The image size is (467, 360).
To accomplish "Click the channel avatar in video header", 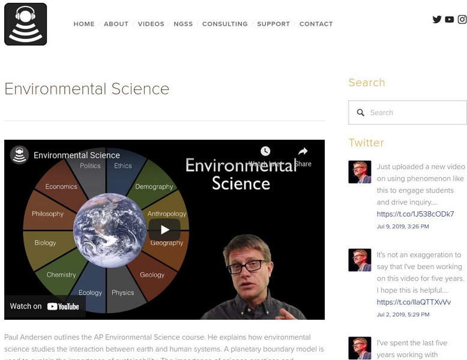I will [20, 155].
